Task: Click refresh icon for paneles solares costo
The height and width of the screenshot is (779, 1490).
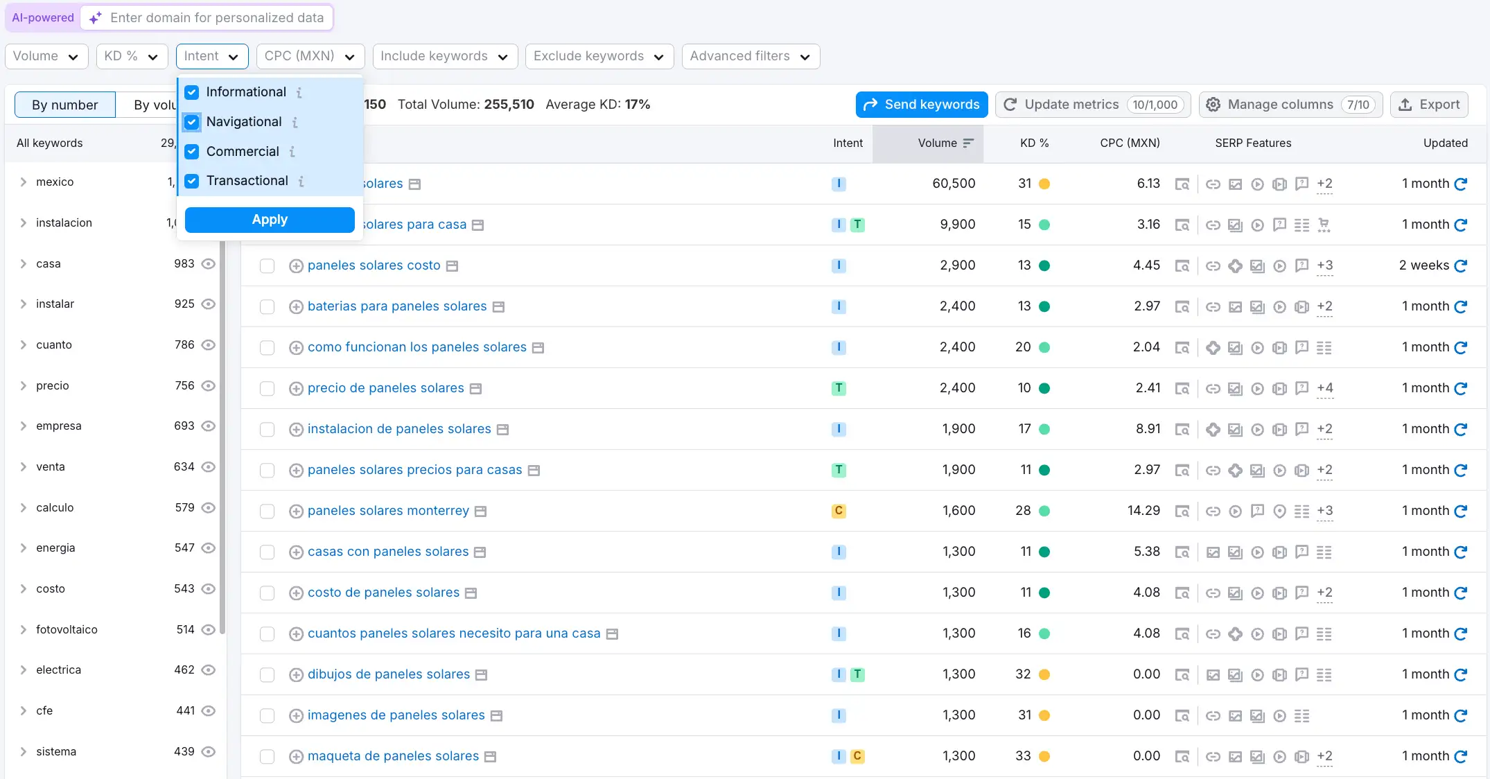Action: pyautogui.click(x=1461, y=265)
